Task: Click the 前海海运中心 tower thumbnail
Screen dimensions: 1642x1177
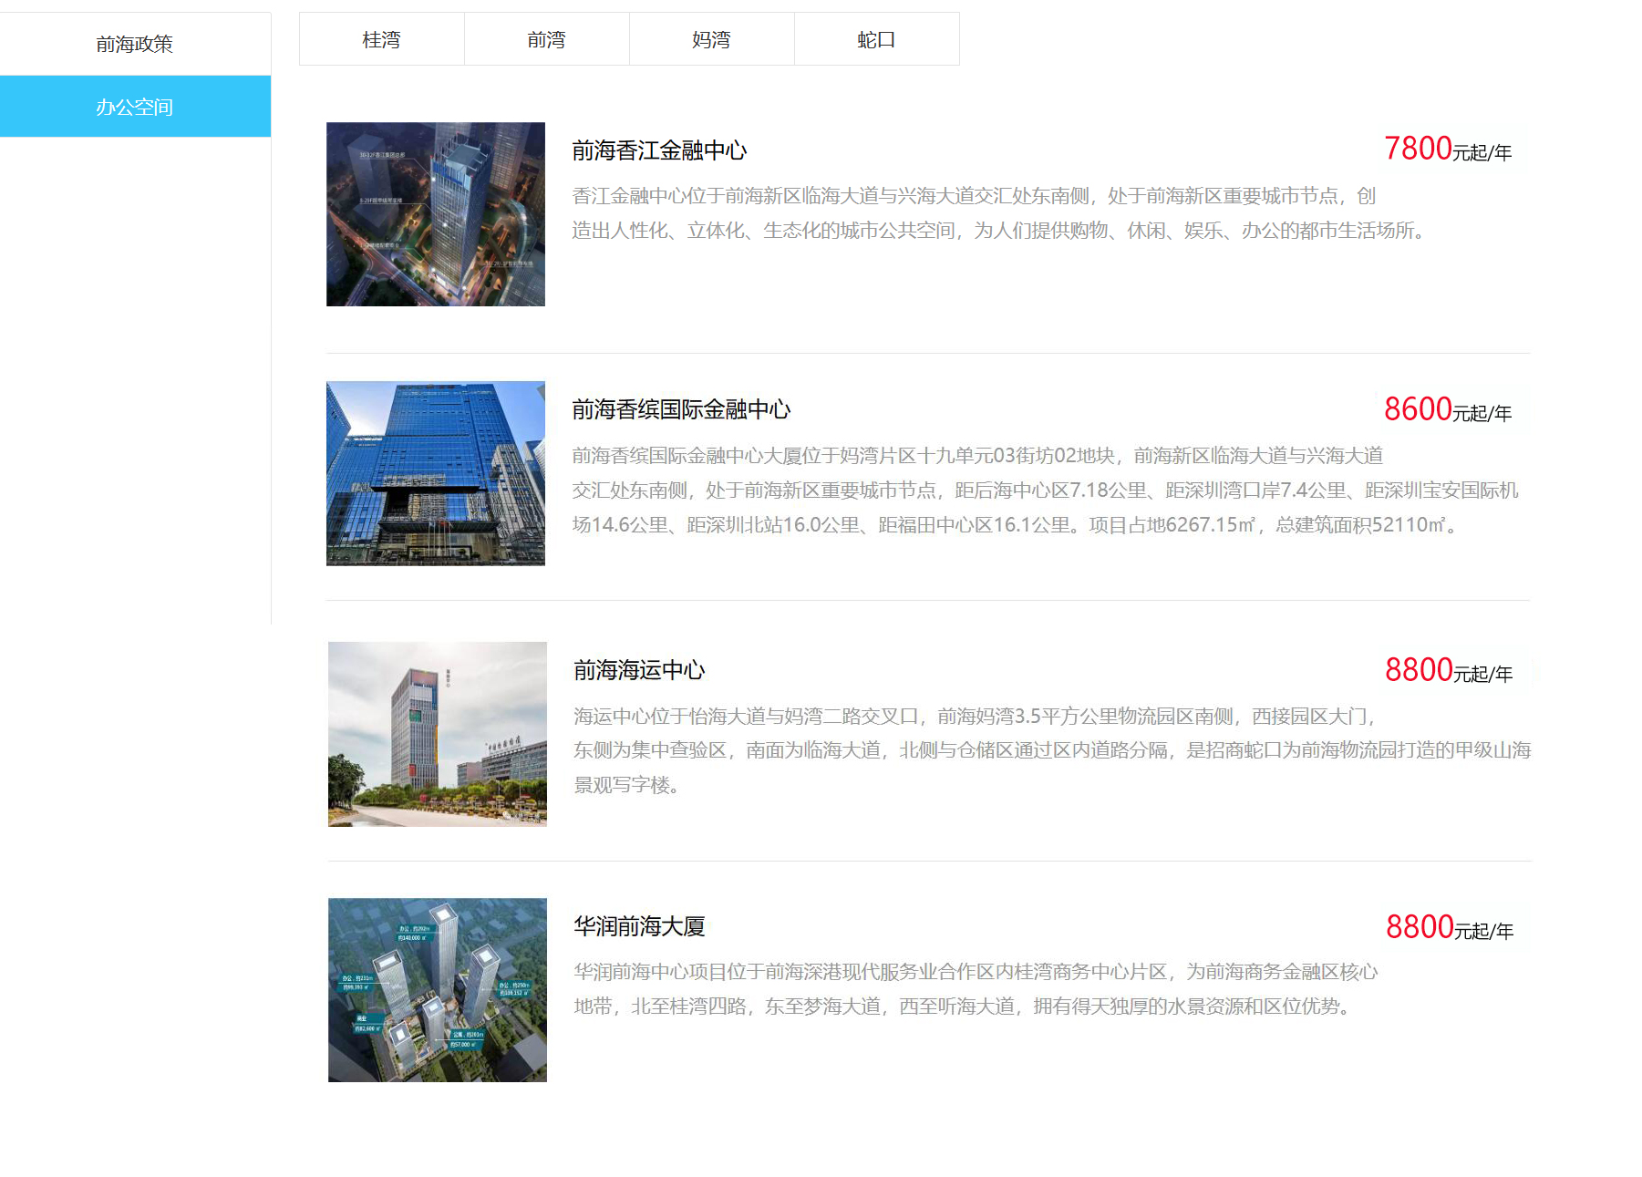Action: tap(438, 734)
